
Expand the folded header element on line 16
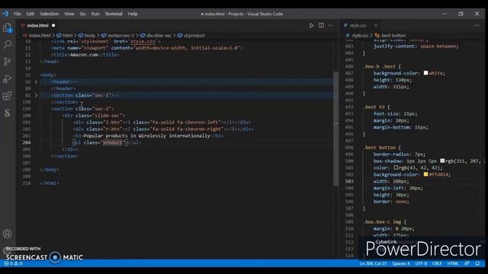pyautogui.click(x=36, y=82)
